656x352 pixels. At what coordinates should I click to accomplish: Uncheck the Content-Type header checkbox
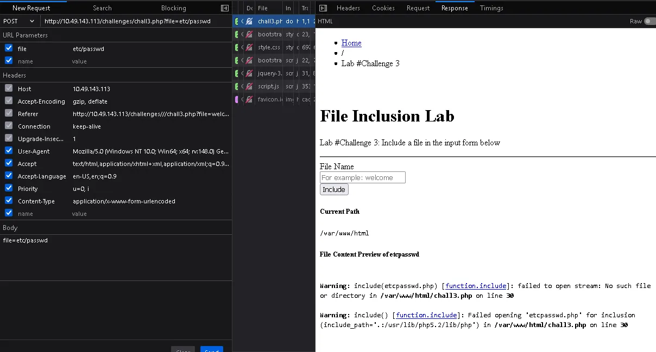(9, 201)
